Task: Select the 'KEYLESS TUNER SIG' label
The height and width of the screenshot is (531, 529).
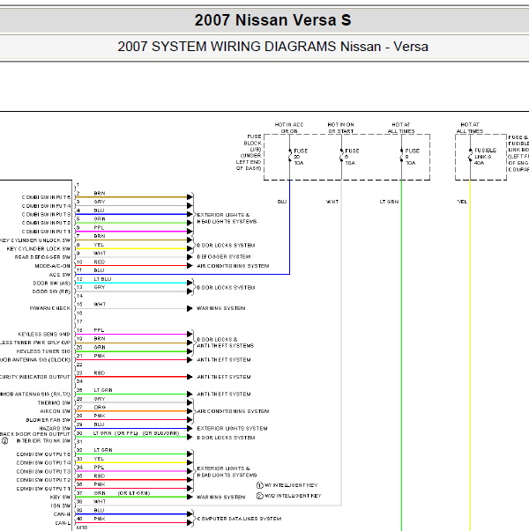Action: point(43,351)
